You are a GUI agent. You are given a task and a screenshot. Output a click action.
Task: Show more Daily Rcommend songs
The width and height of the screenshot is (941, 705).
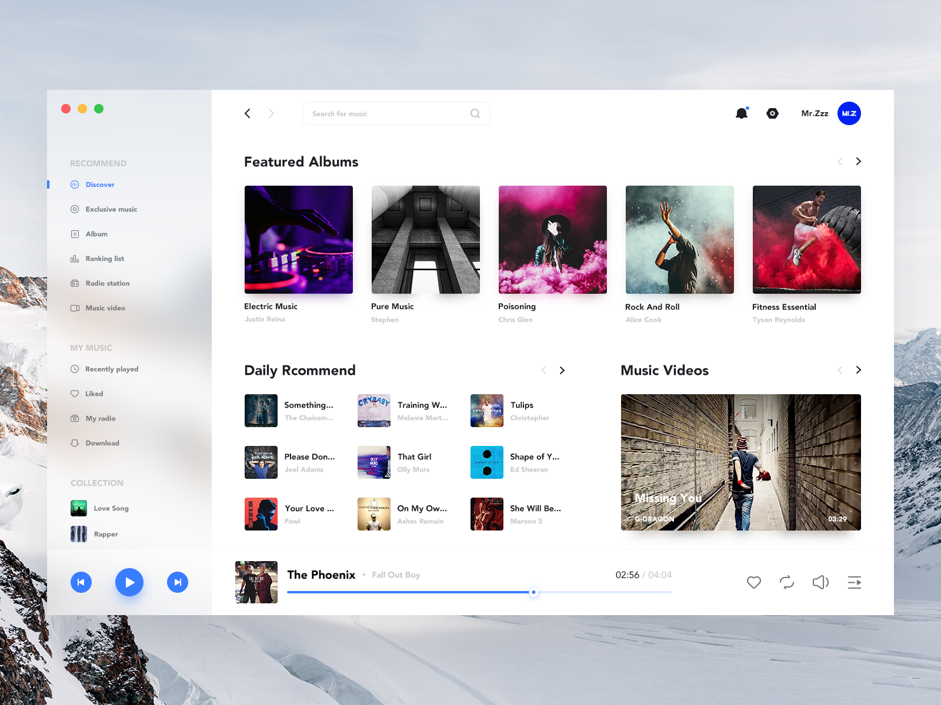562,370
